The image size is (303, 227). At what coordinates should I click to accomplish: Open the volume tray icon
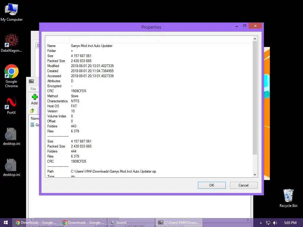coord(275,223)
